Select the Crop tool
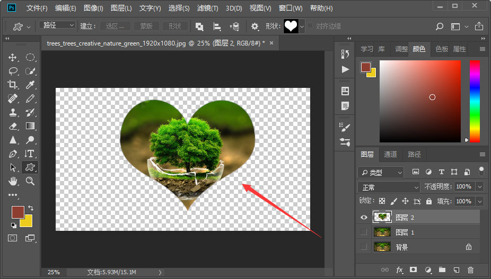Viewport: 491px width, 279px height. point(13,85)
